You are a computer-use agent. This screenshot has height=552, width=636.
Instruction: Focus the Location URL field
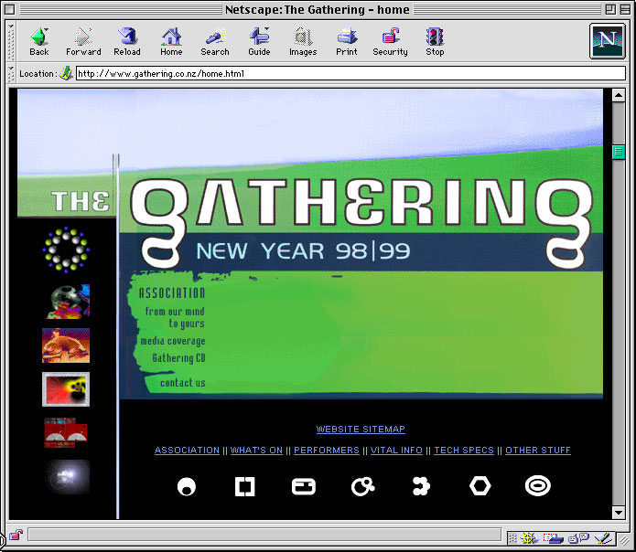[x=350, y=73]
